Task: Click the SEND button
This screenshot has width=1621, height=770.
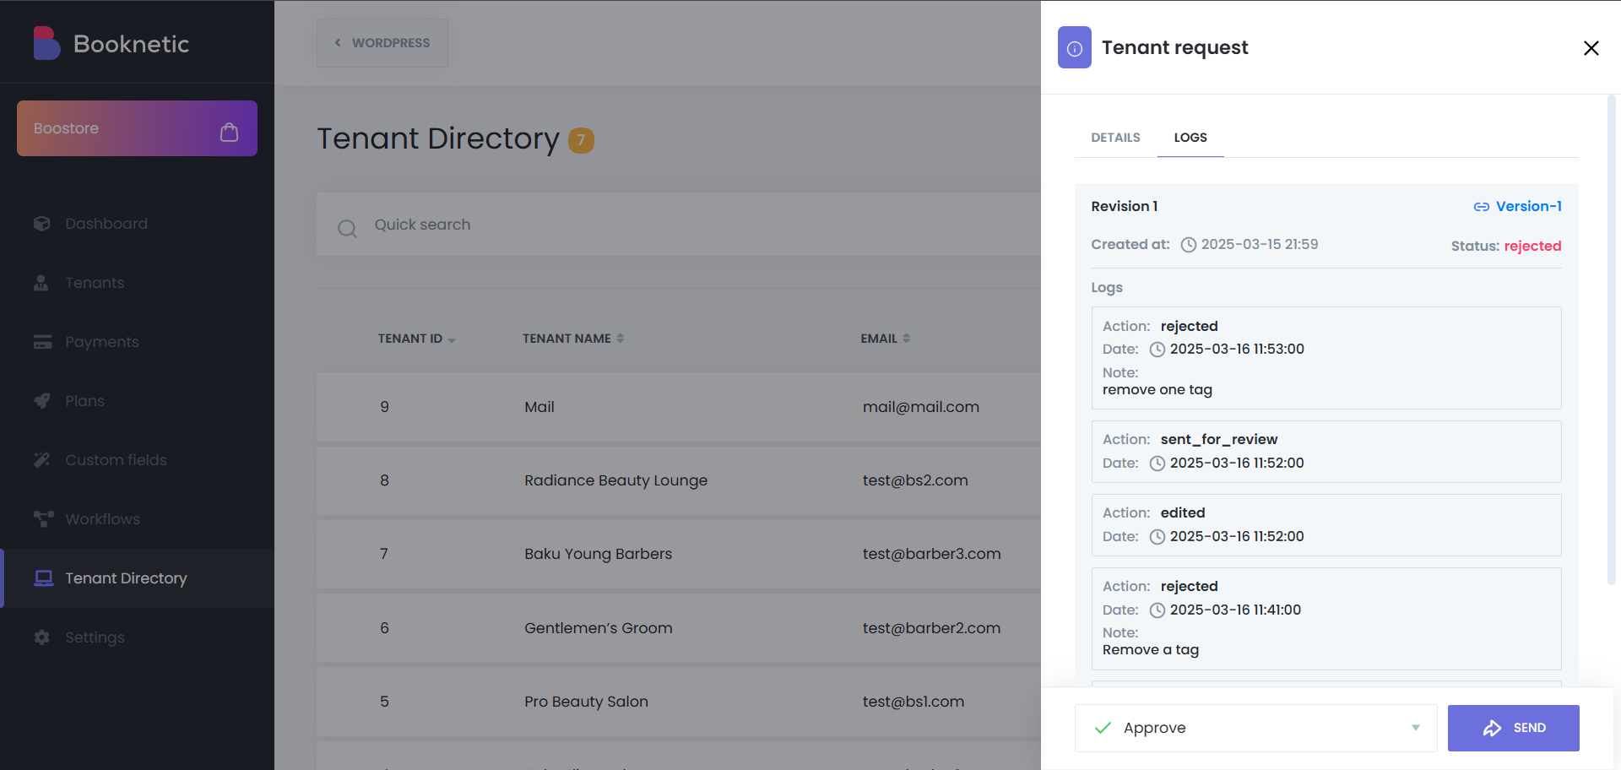Action: (x=1514, y=728)
